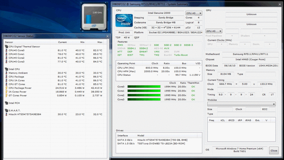Select the Intel PCH sensor group icon
Image resolution: width=284 pixels, height=160 pixels.
click(x=6, y=103)
